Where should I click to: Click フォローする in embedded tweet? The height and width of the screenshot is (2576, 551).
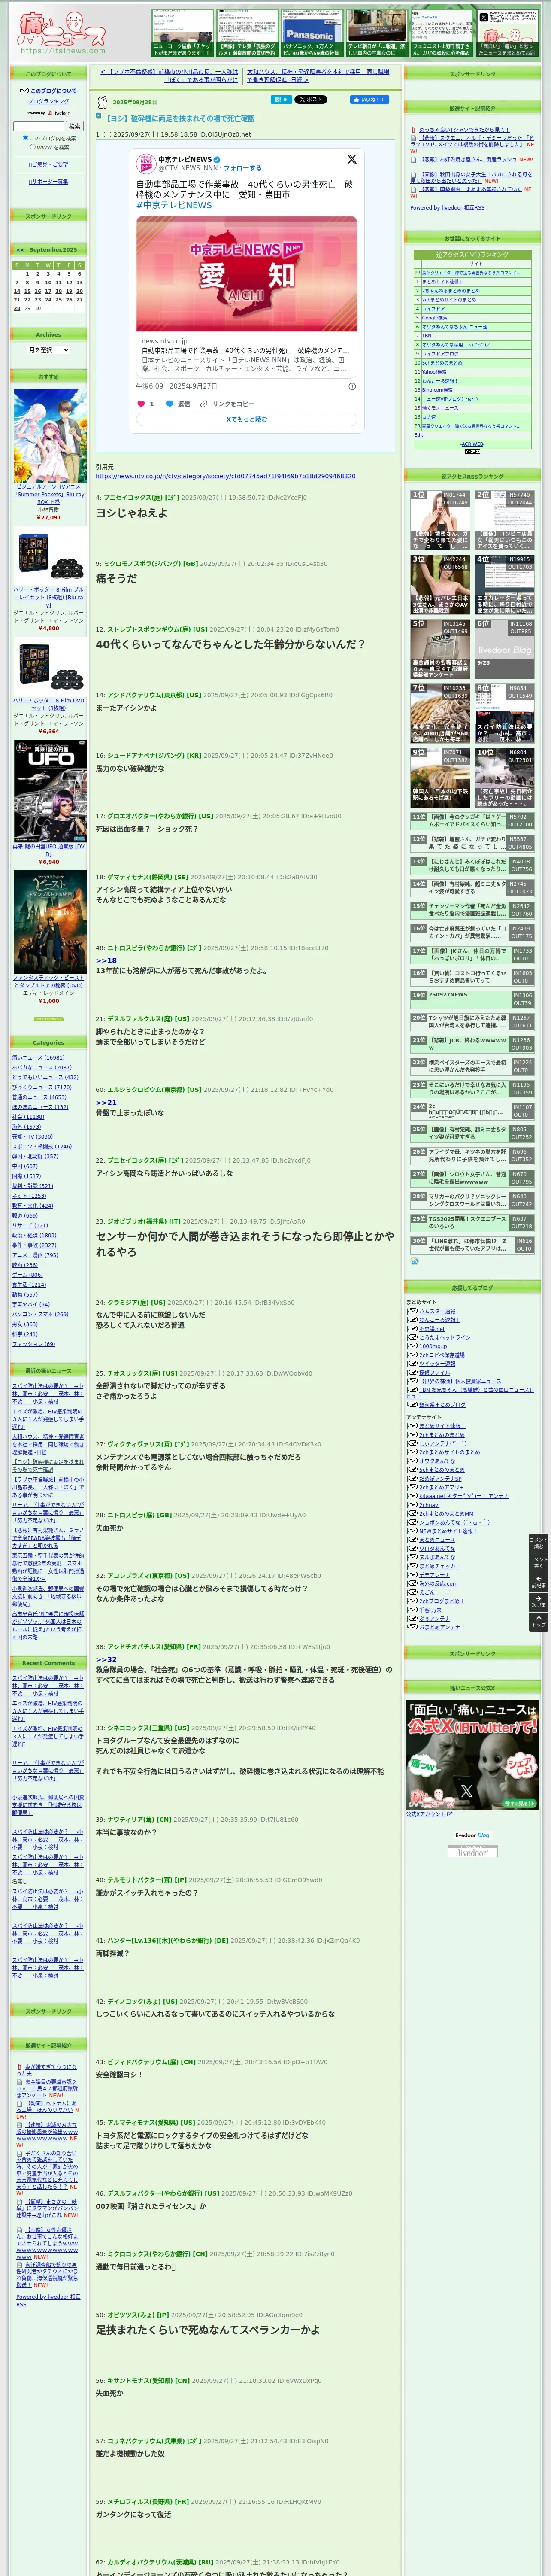point(242,168)
